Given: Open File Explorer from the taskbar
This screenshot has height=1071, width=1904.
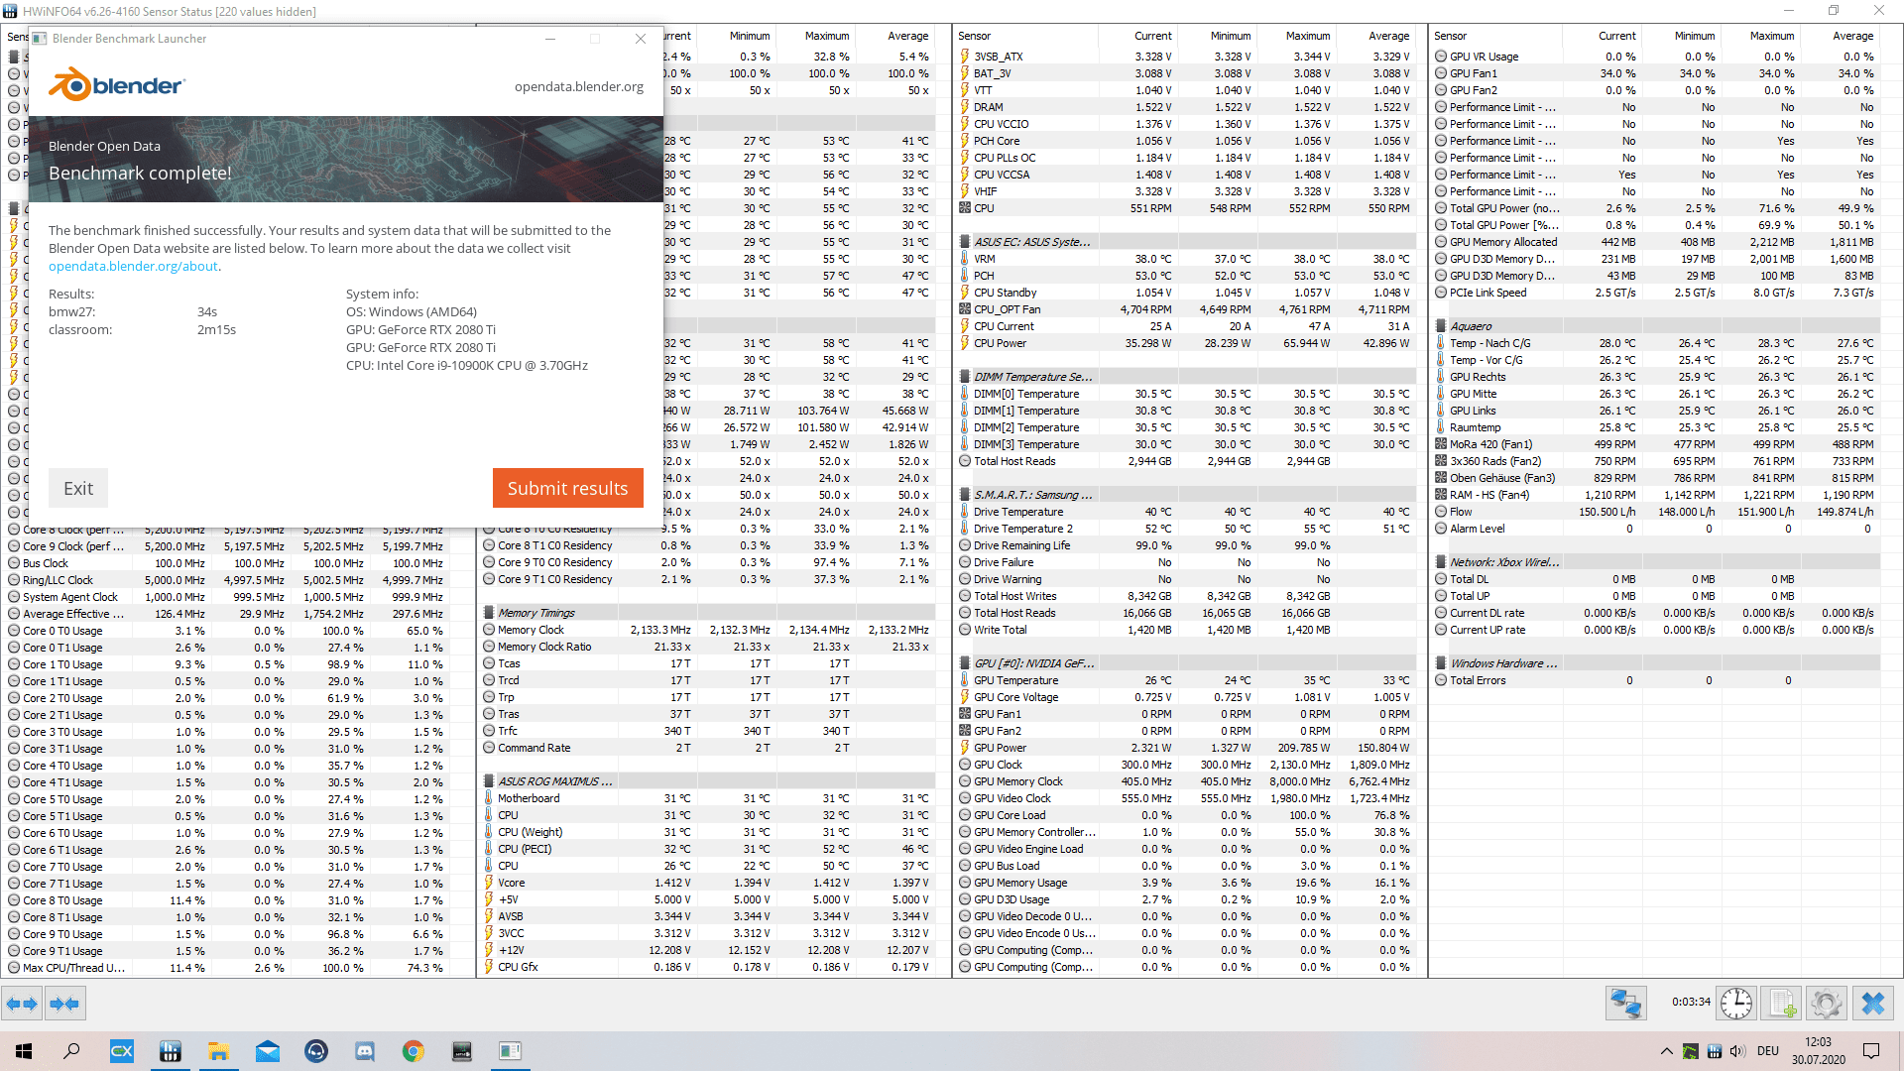Looking at the screenshot, I should pos(219,1051).
